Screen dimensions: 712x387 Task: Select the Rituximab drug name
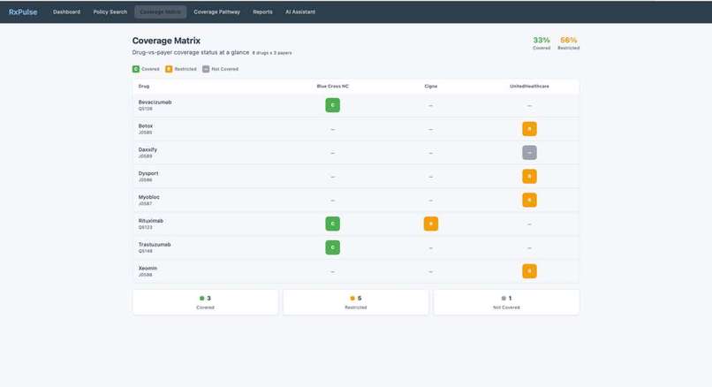pos(151,221)
